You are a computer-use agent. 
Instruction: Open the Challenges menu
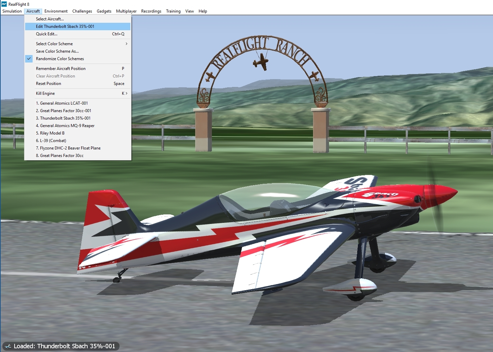tap(82, 11)
